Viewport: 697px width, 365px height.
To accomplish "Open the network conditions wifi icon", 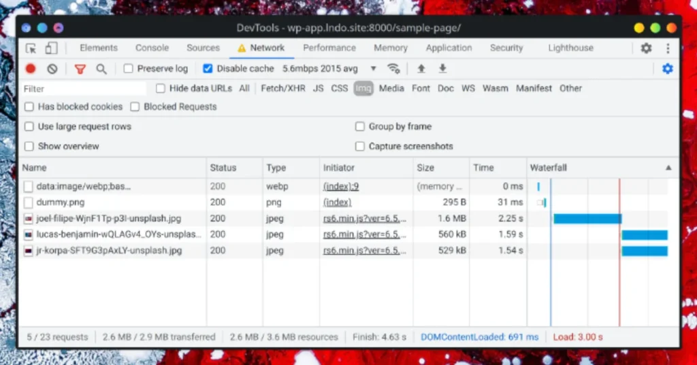I will (x=393, y=69).
